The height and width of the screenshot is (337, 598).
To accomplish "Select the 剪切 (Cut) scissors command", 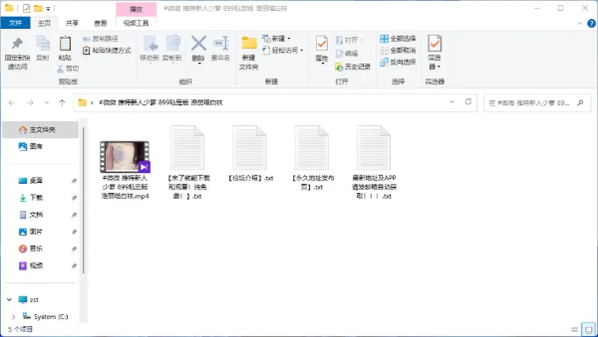I will click(x=68, y=68).
